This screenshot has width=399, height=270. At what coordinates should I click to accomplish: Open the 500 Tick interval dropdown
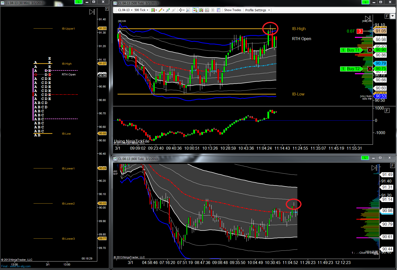coord(141,10)
